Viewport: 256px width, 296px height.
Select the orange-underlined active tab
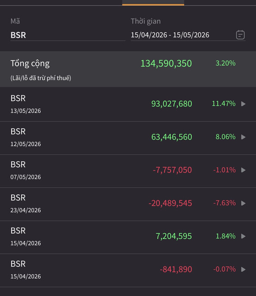(153, 3)
